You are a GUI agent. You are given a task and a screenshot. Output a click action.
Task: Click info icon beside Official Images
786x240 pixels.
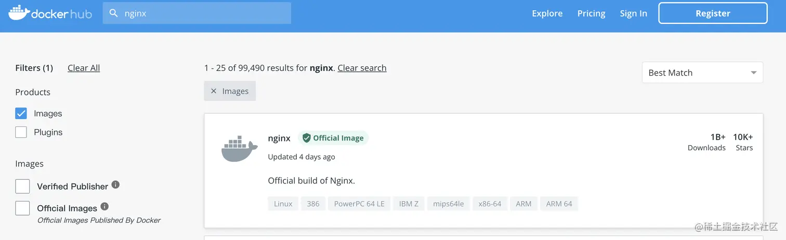click(104, 206)
